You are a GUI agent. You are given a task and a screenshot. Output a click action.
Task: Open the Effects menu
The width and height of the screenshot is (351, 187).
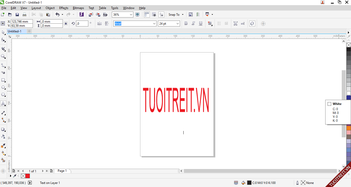(x=64, y=8)
